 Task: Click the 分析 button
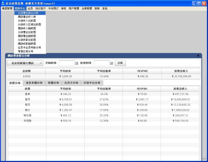(120, 63)
